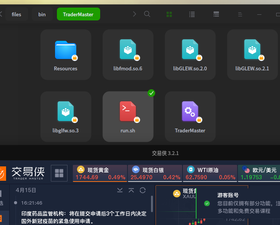280x225 pixels.
Task: Select the 现货白银 quote tab
Action: pyautogui.click(x=155, y=173)
